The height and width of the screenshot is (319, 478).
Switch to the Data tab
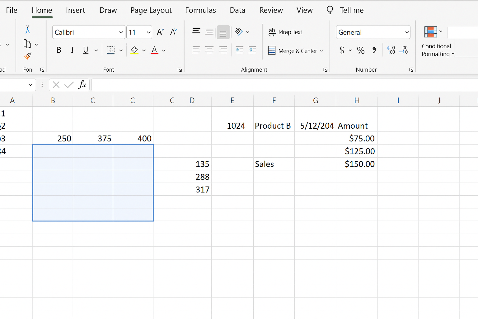click(x=237, y=10)
